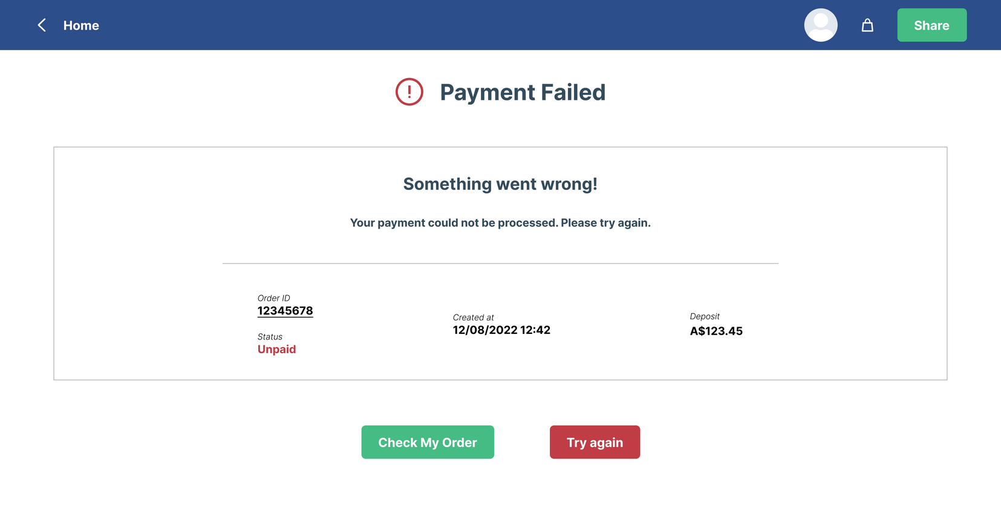The height and width of the screenshot is (525, 1001).
Task: Select Check My Order
Action: (428, 442)
